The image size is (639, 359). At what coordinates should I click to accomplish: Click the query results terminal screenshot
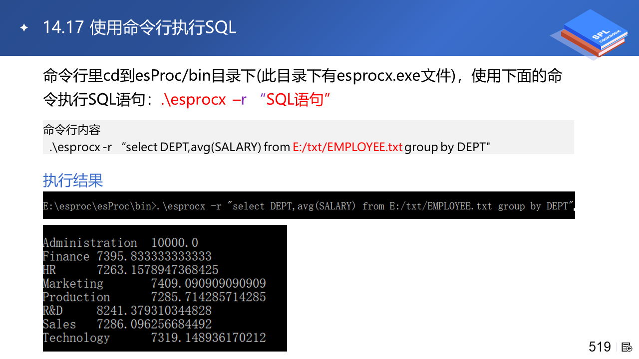point(165,288)
